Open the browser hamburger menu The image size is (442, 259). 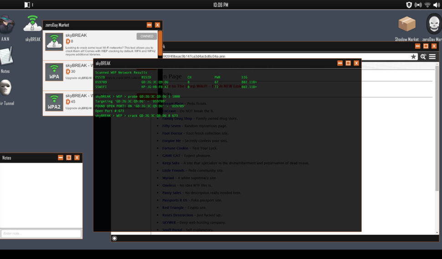click(432, 57)
